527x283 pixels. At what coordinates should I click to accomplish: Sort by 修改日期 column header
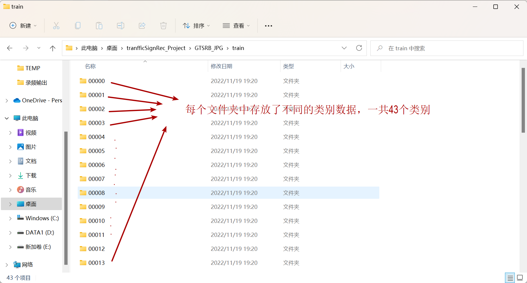click(222, 66)
